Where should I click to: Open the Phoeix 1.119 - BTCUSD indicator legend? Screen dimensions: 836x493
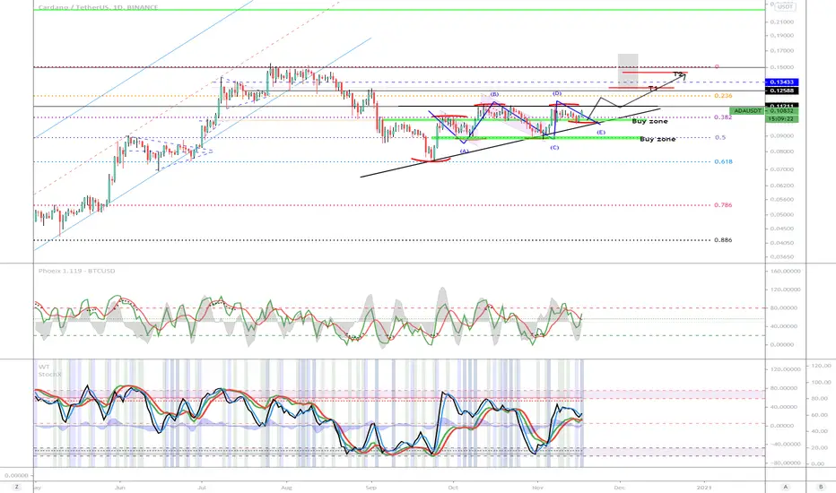tap(76, 271)
